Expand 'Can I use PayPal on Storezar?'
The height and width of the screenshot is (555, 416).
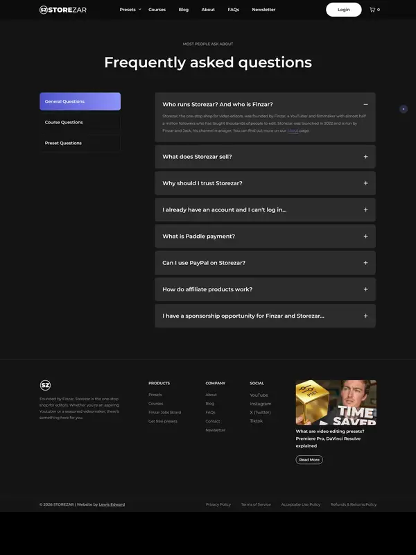[265, 263]
